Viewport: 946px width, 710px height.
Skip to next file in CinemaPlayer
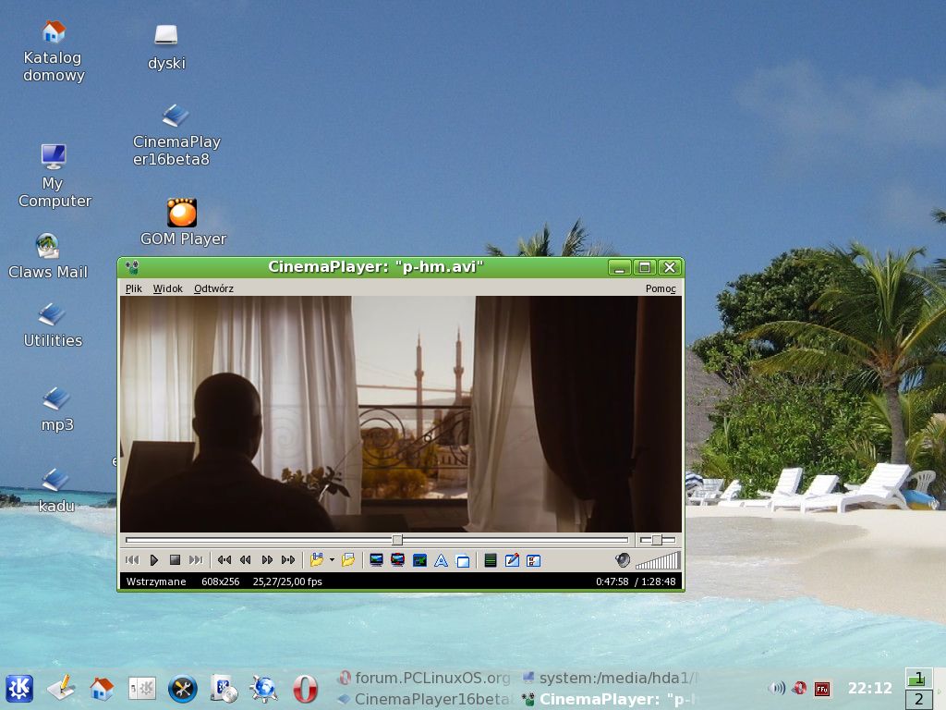point(196,560)
